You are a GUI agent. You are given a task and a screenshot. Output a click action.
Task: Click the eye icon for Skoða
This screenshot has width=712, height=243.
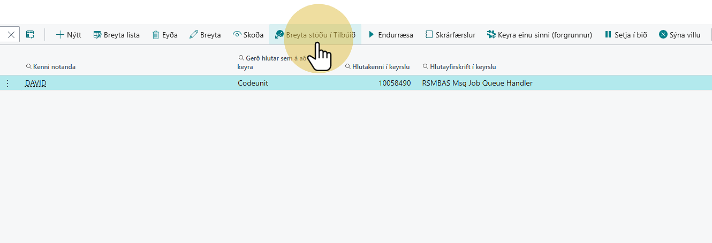coord(237,35)
